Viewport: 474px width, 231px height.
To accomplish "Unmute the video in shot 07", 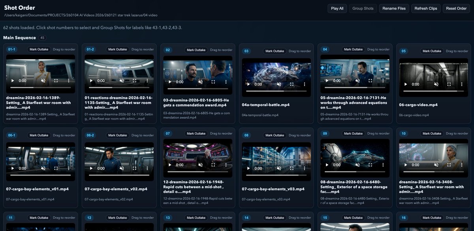I will [200, 165].
